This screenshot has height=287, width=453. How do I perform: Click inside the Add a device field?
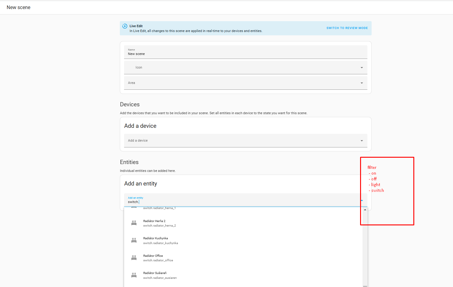pos(239,141)
